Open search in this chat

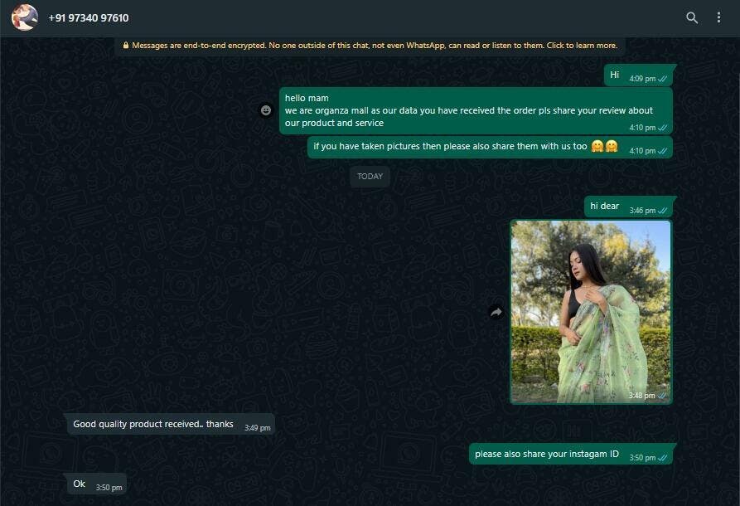click(x=692, y=17)
